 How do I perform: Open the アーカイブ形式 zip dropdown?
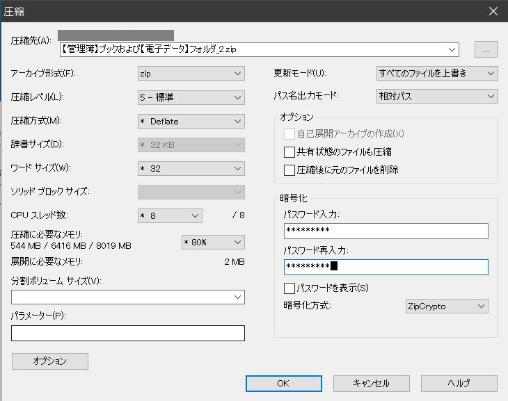[x=191, y=73]
